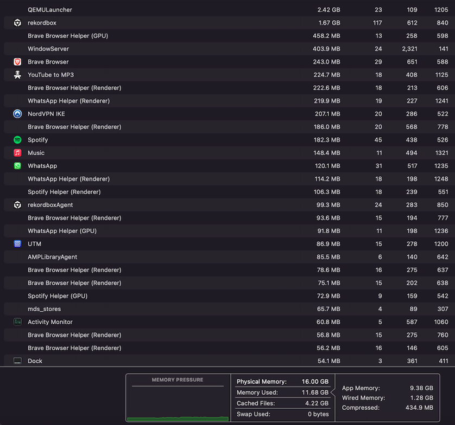This screenshot has height=425, width=455.
Task: Select the Dock process name
Action: click(x=35, y=361)
